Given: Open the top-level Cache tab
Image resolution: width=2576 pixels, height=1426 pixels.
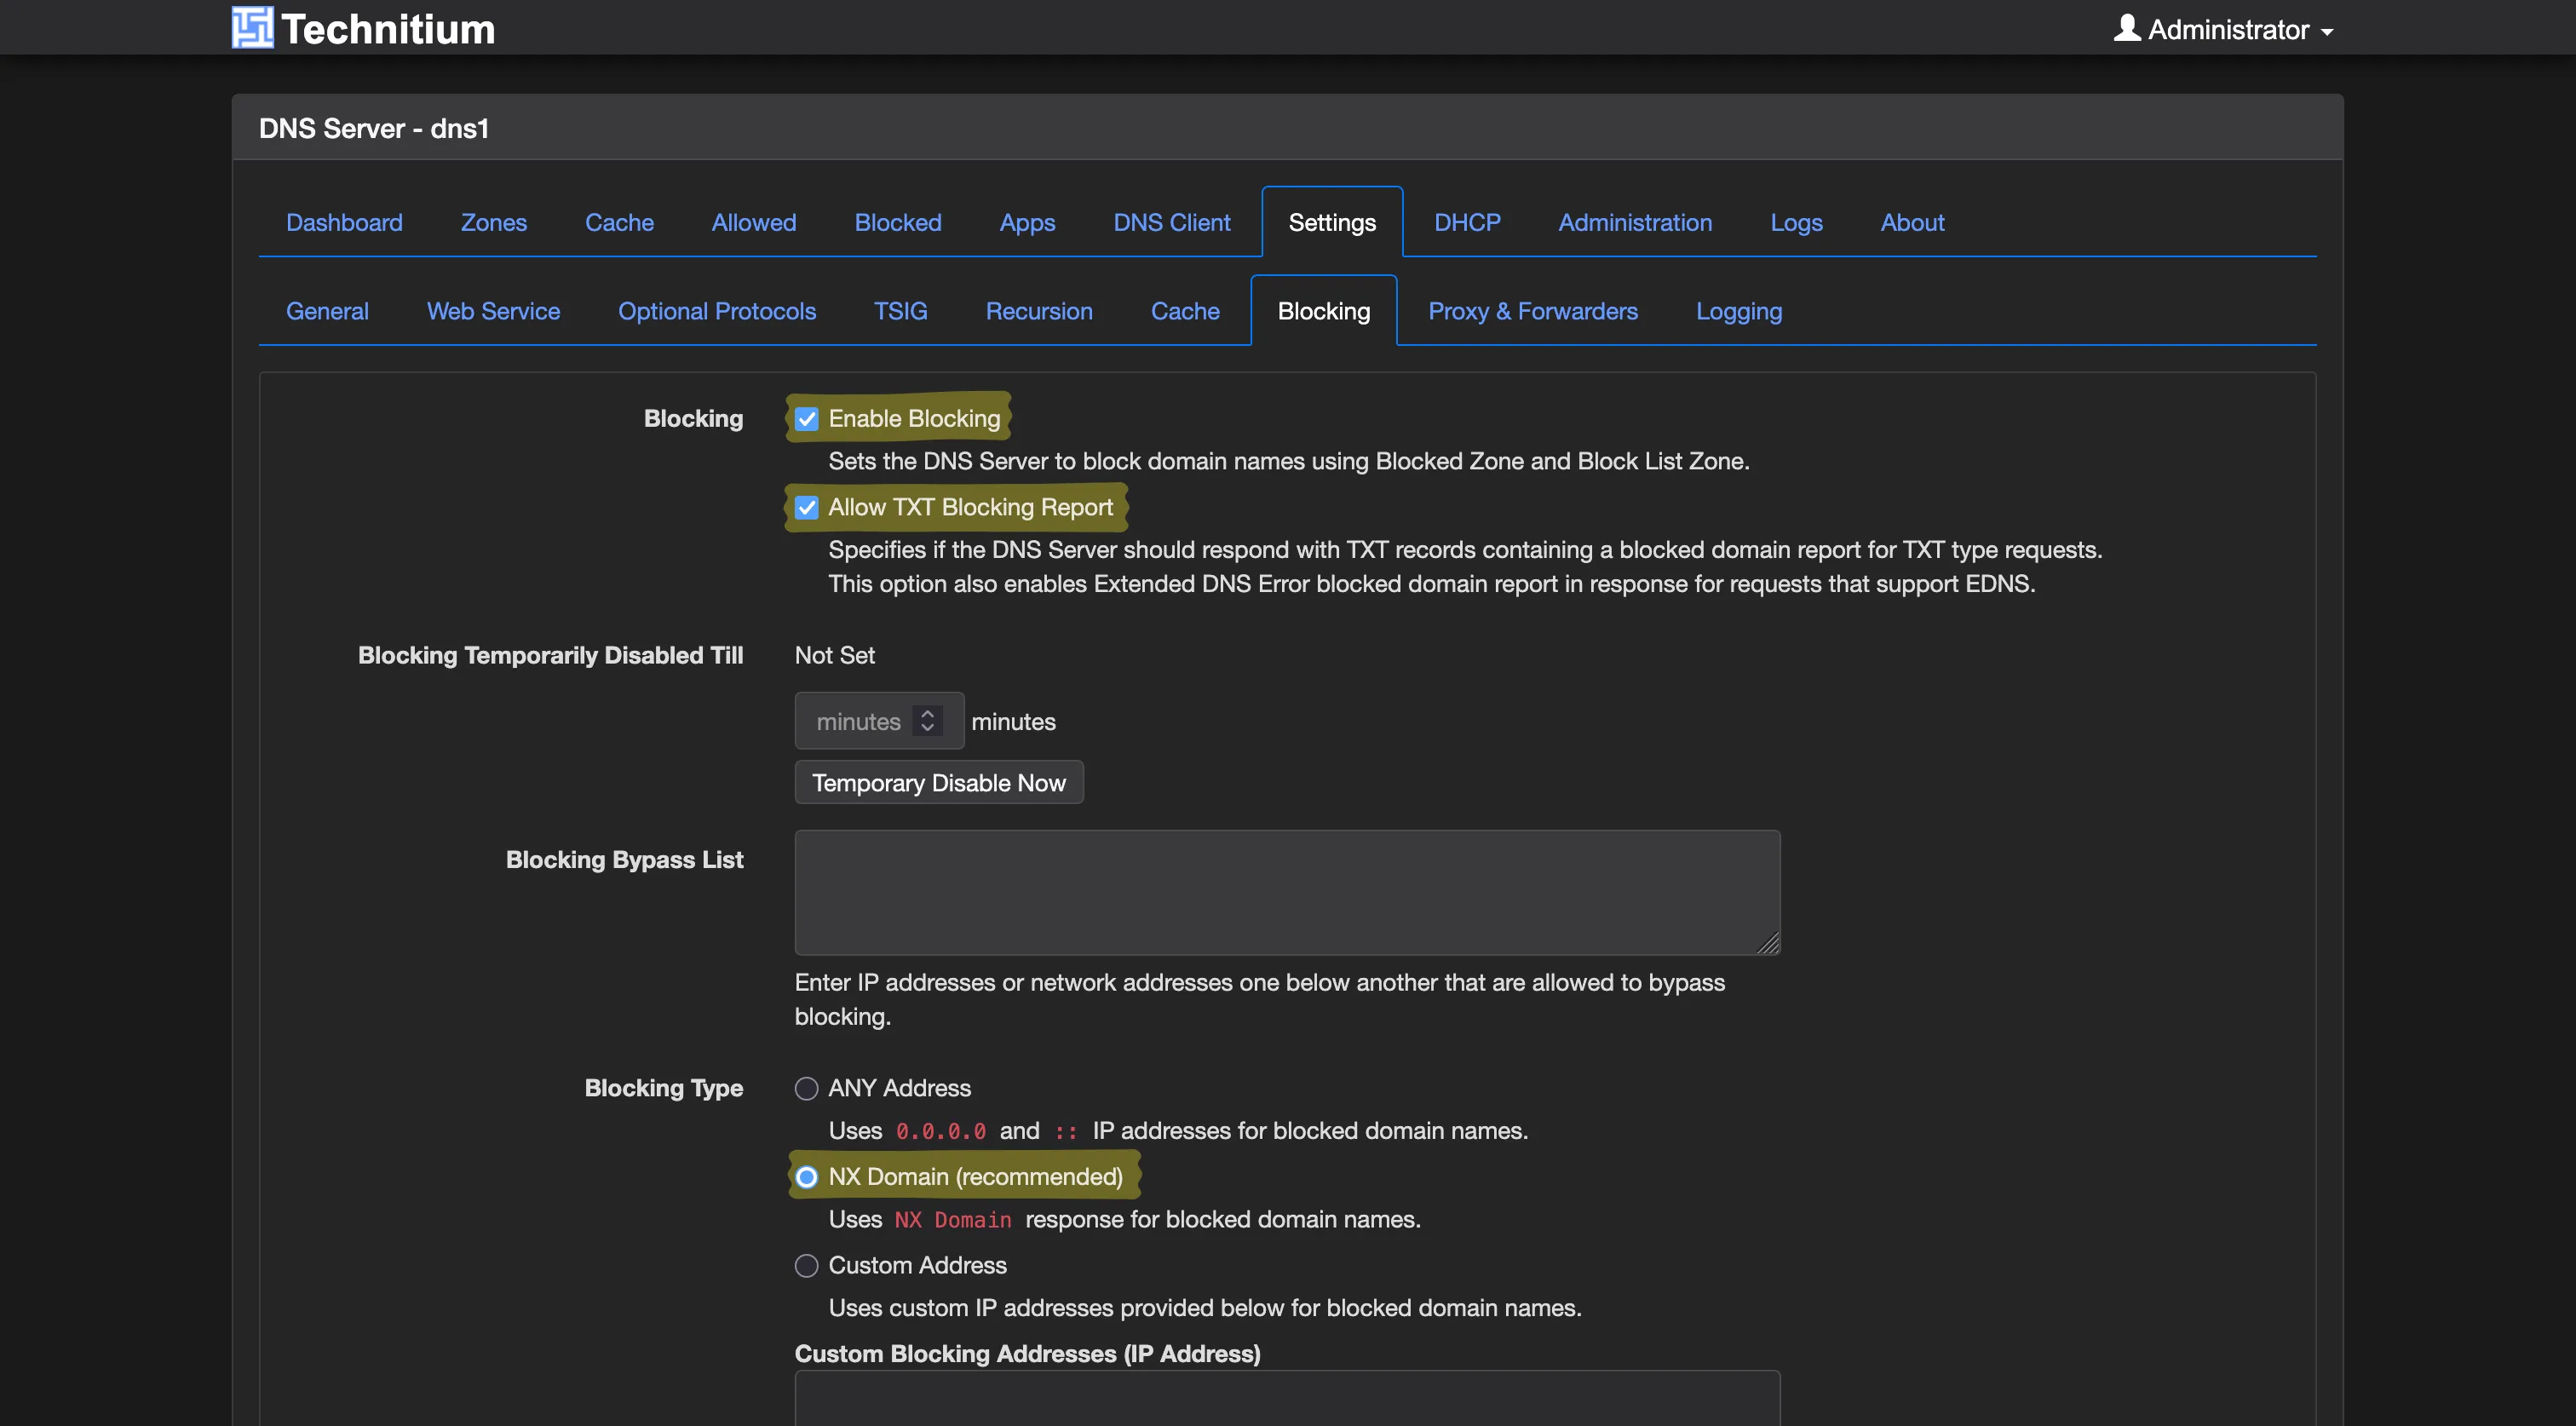Looking at the screenshot, I should pos(619,222).
